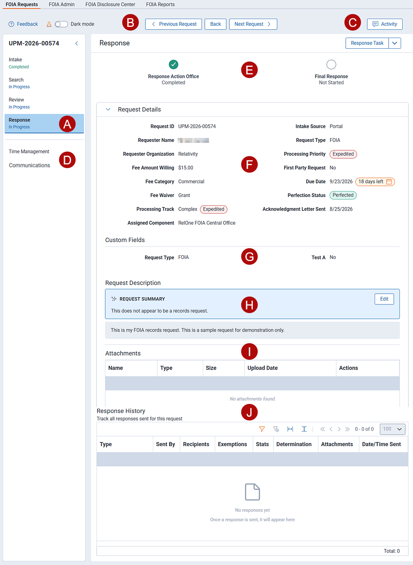Screen dimensions: 413x565
Task: Switch to the FOIA Reports tab
Action: point(160,5)
